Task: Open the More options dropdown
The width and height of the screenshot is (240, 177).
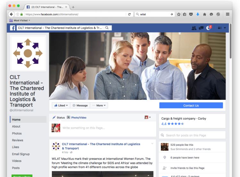Action: [99, 106]
